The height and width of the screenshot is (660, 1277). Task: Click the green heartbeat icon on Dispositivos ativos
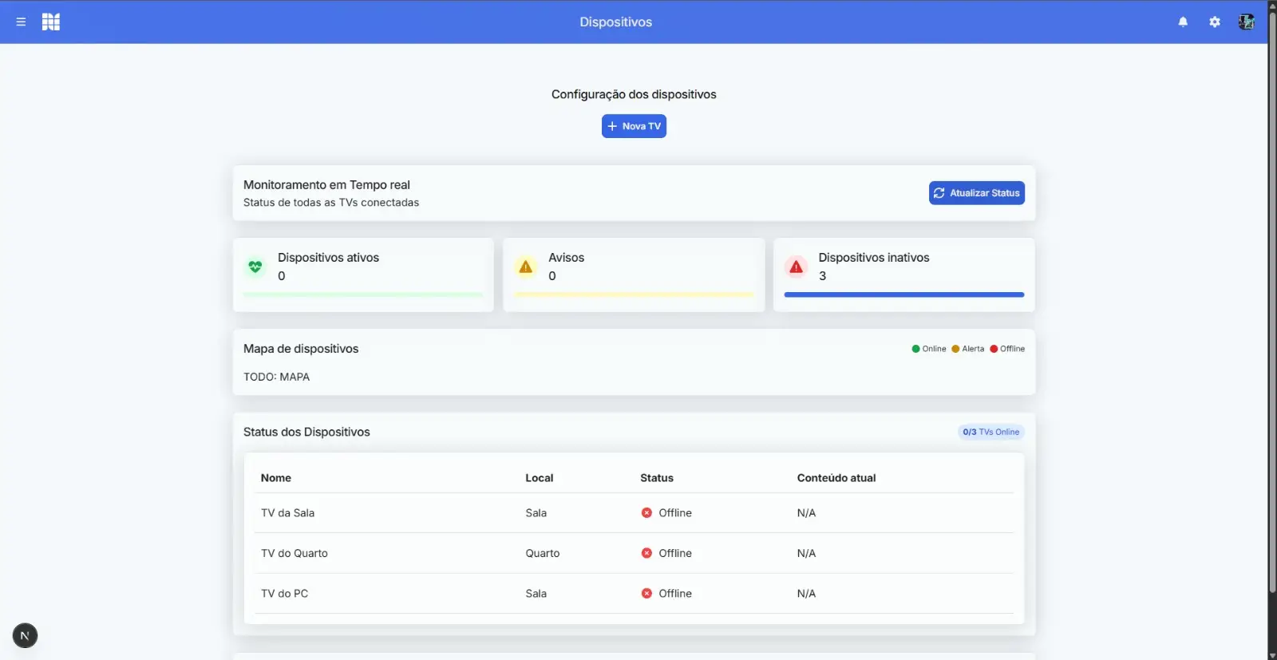click(x=255, y=267)
